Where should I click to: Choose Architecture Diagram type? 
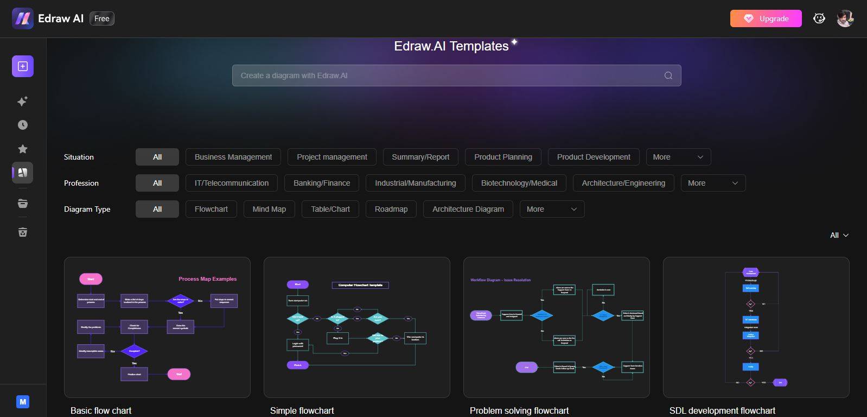pos(468,209)
